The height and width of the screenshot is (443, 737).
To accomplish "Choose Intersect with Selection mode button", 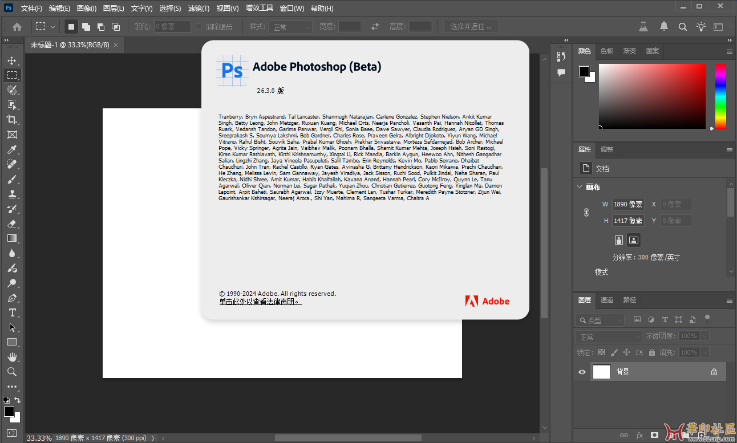I will coord(116,26).
